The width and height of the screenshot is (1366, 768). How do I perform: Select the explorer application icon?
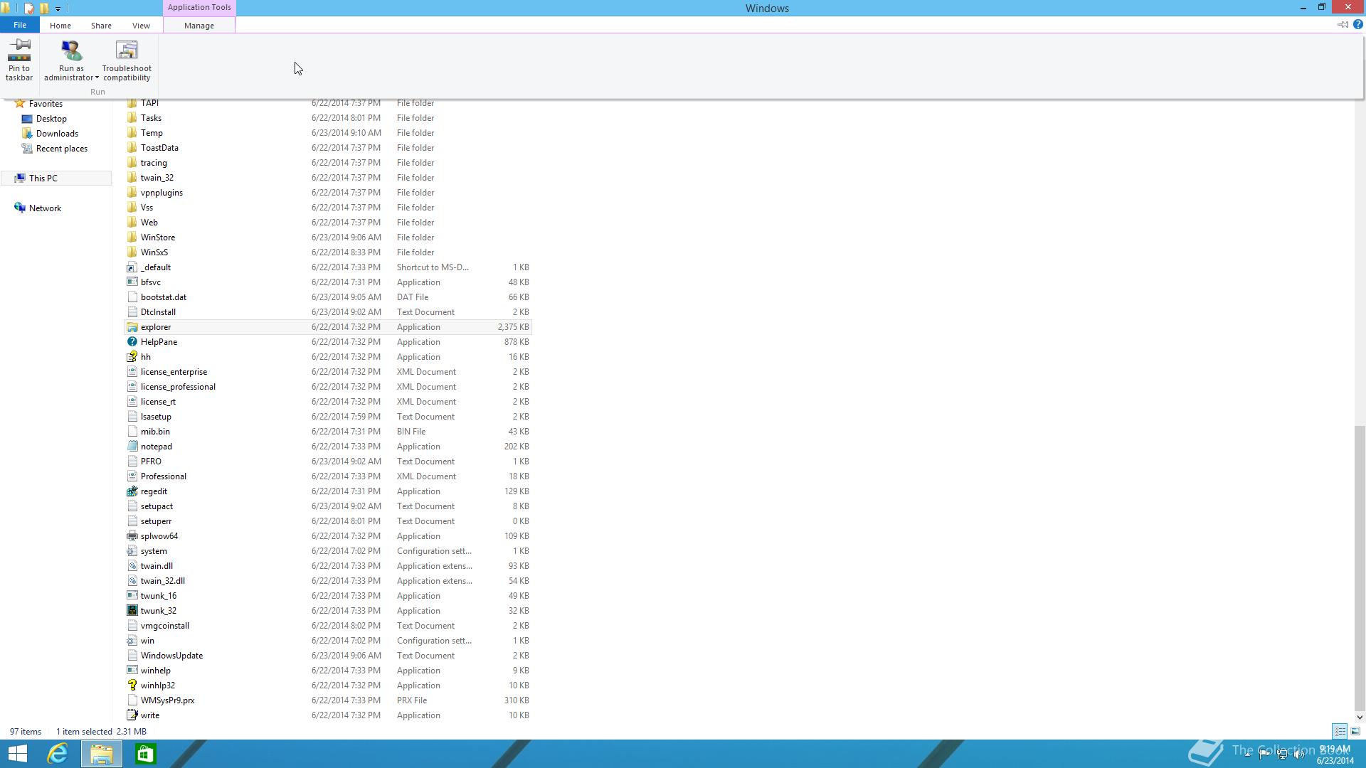pos(132,327)
